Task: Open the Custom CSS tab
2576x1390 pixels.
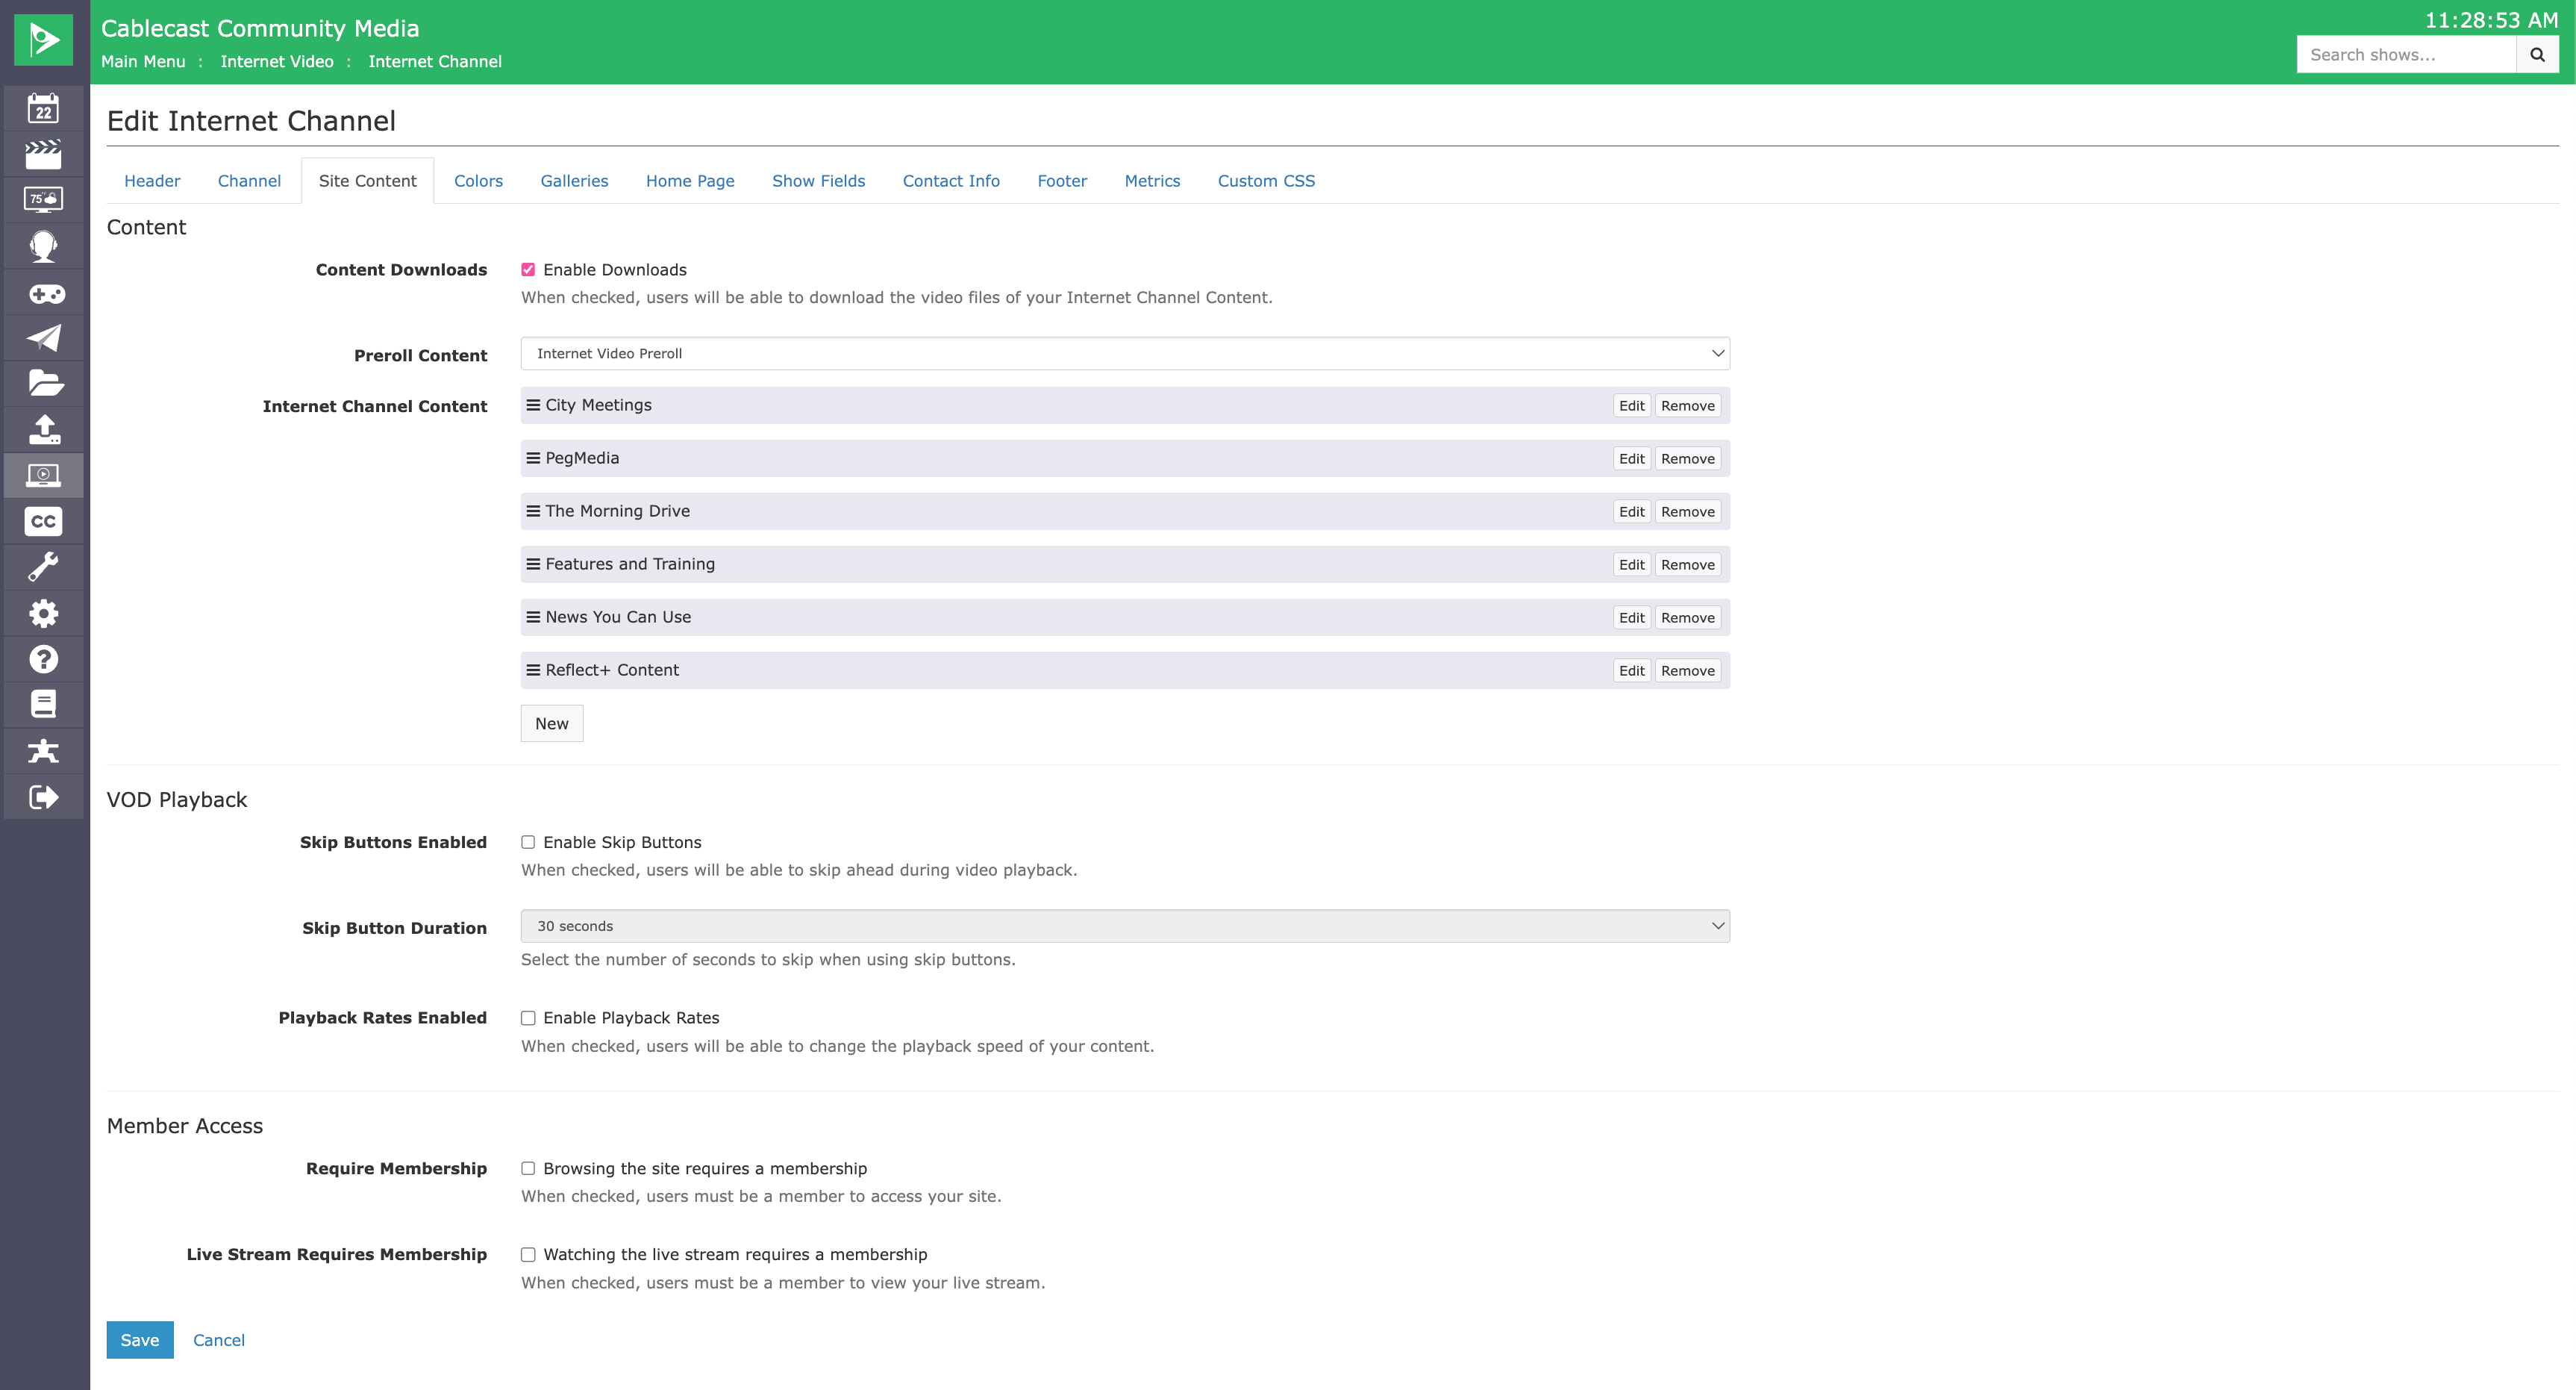Action: click(1266, 181)
